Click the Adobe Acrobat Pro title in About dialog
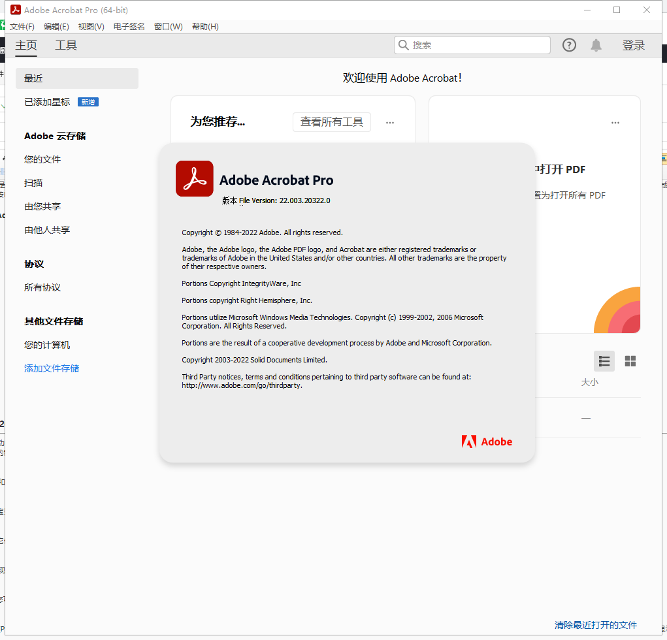The width and height of the screenshot is (667, 640). pyautogui.click(x=276, y=180)
